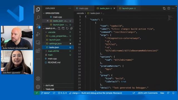Open remote window indicator in status bar

37,93
